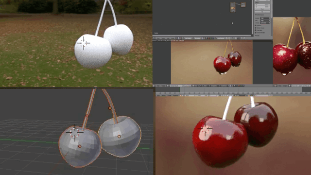Click the node editor type icon
The image size is (311, 175).
pos(154,38)
